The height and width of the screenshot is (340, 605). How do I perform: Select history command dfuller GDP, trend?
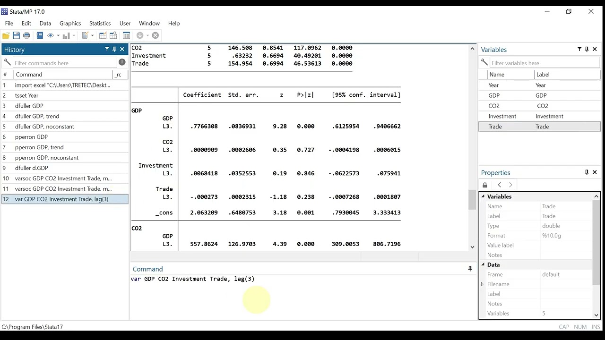pos(65,116)
